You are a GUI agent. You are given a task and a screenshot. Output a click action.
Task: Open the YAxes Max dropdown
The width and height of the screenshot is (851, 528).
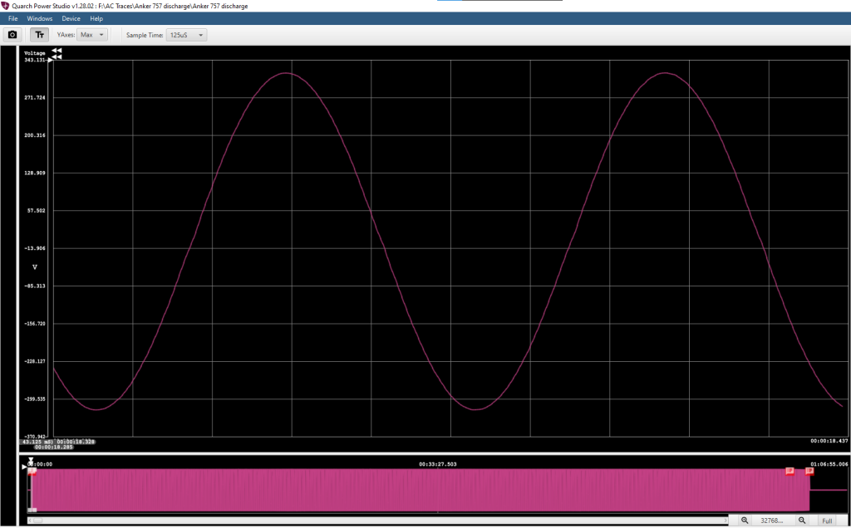pyautogui.click(x=91, y=35)
